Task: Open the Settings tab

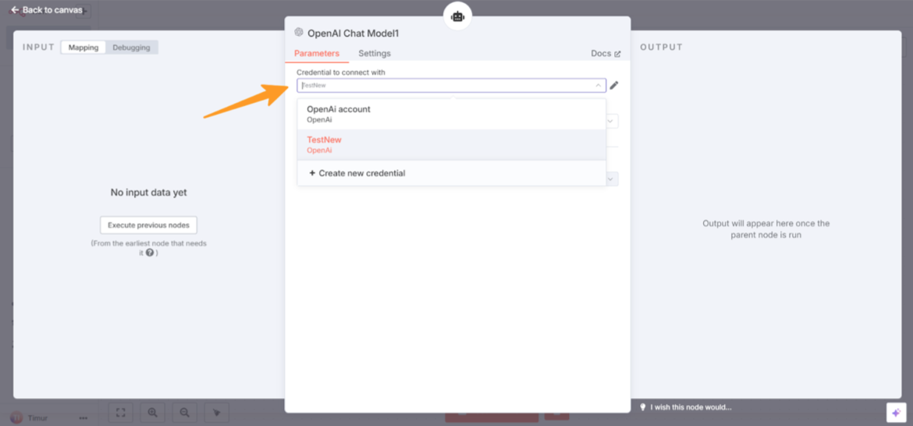Action: click(x=375, y=54)
